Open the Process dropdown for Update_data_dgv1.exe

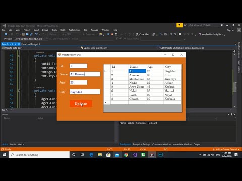pos(31,39)
